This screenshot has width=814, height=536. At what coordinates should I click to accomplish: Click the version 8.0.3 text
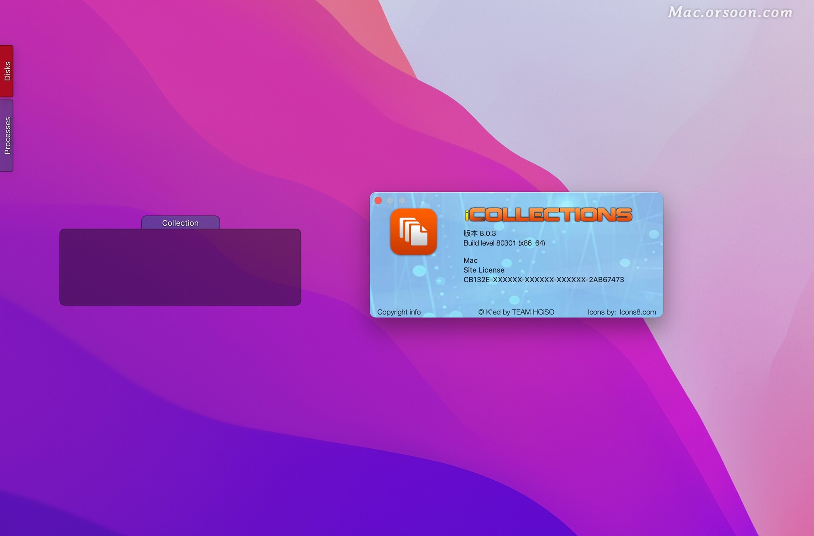coord(479,233)
